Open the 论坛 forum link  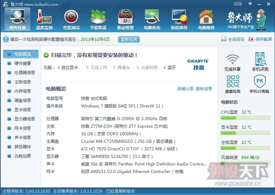pos(238,4)
